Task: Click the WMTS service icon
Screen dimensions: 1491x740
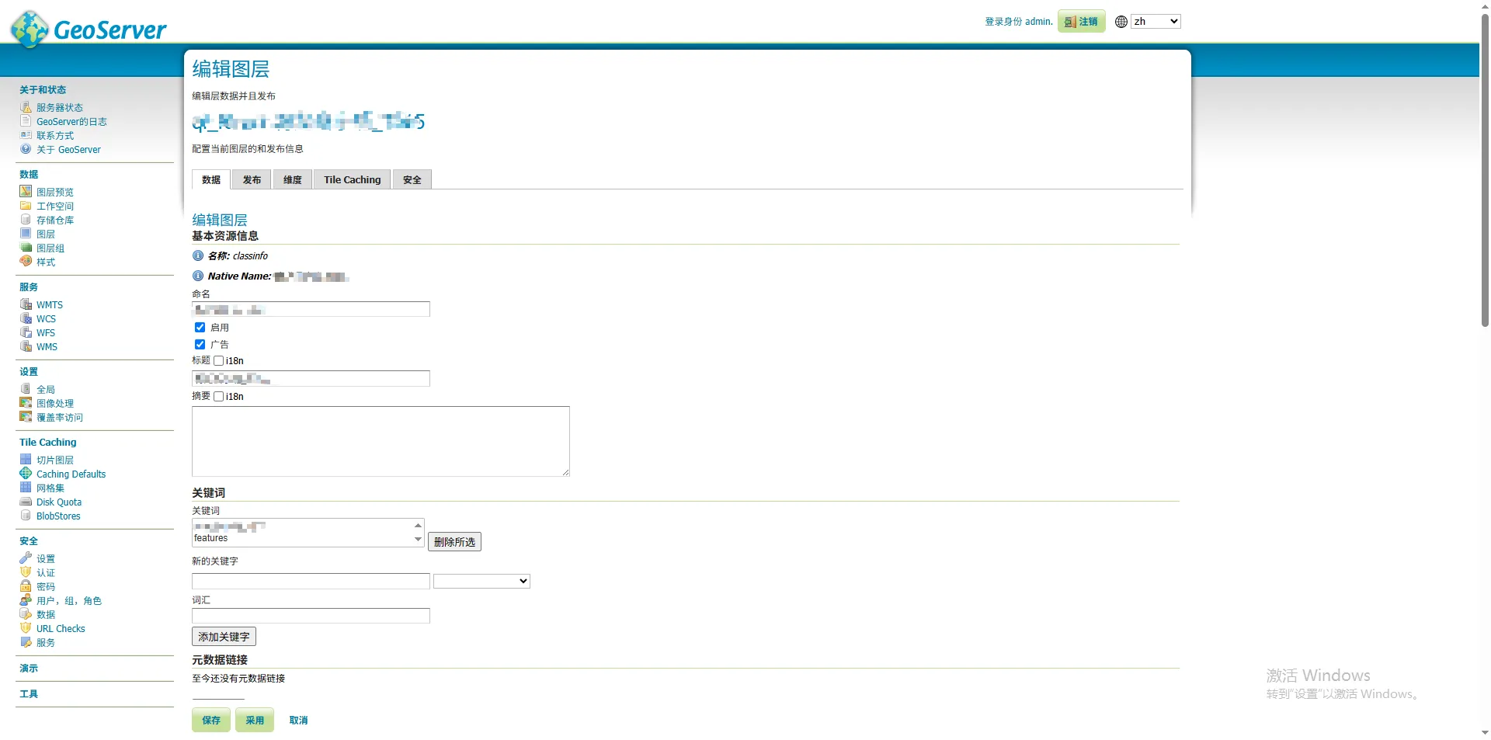Action: click(x=26, y=304)
